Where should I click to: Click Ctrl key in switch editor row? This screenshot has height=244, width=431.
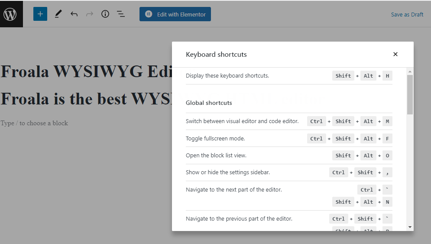(x=316, y=121)
